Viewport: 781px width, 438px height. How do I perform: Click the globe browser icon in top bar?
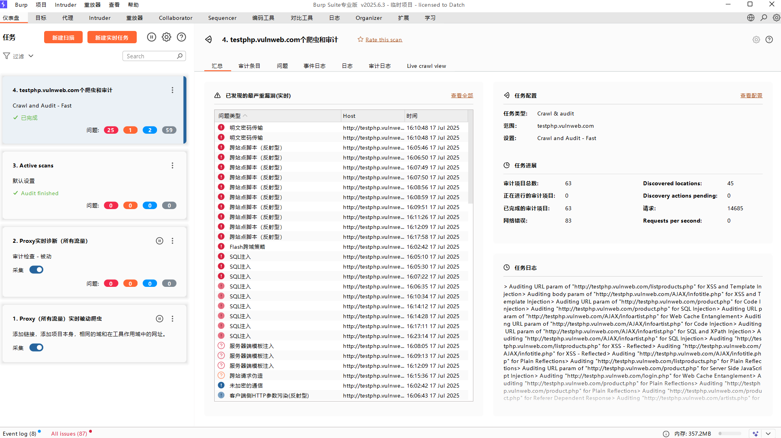(x=750, y=18)
